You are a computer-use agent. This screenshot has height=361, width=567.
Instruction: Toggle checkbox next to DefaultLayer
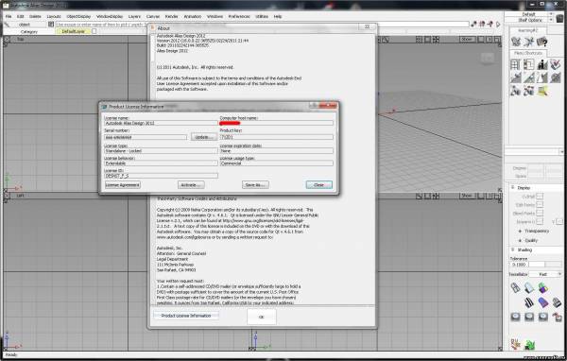94,31
